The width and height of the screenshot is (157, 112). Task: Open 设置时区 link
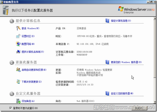pyautogui.click(x=28, y=36)
